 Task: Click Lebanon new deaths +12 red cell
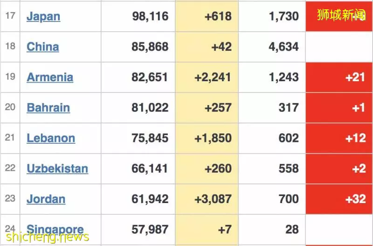click(x=339, y=138)
